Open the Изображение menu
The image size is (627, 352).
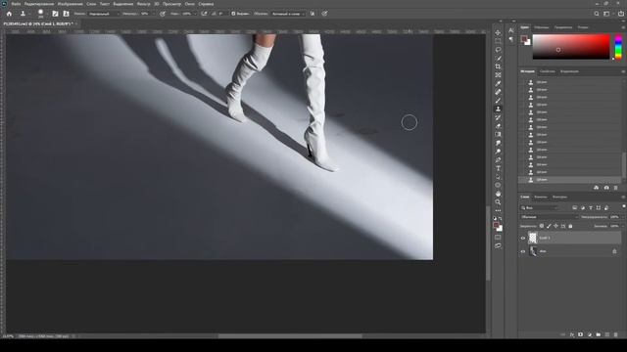pos(70,4)
